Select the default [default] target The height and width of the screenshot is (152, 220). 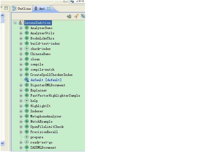pyautogui.click(x=46, y=80)
